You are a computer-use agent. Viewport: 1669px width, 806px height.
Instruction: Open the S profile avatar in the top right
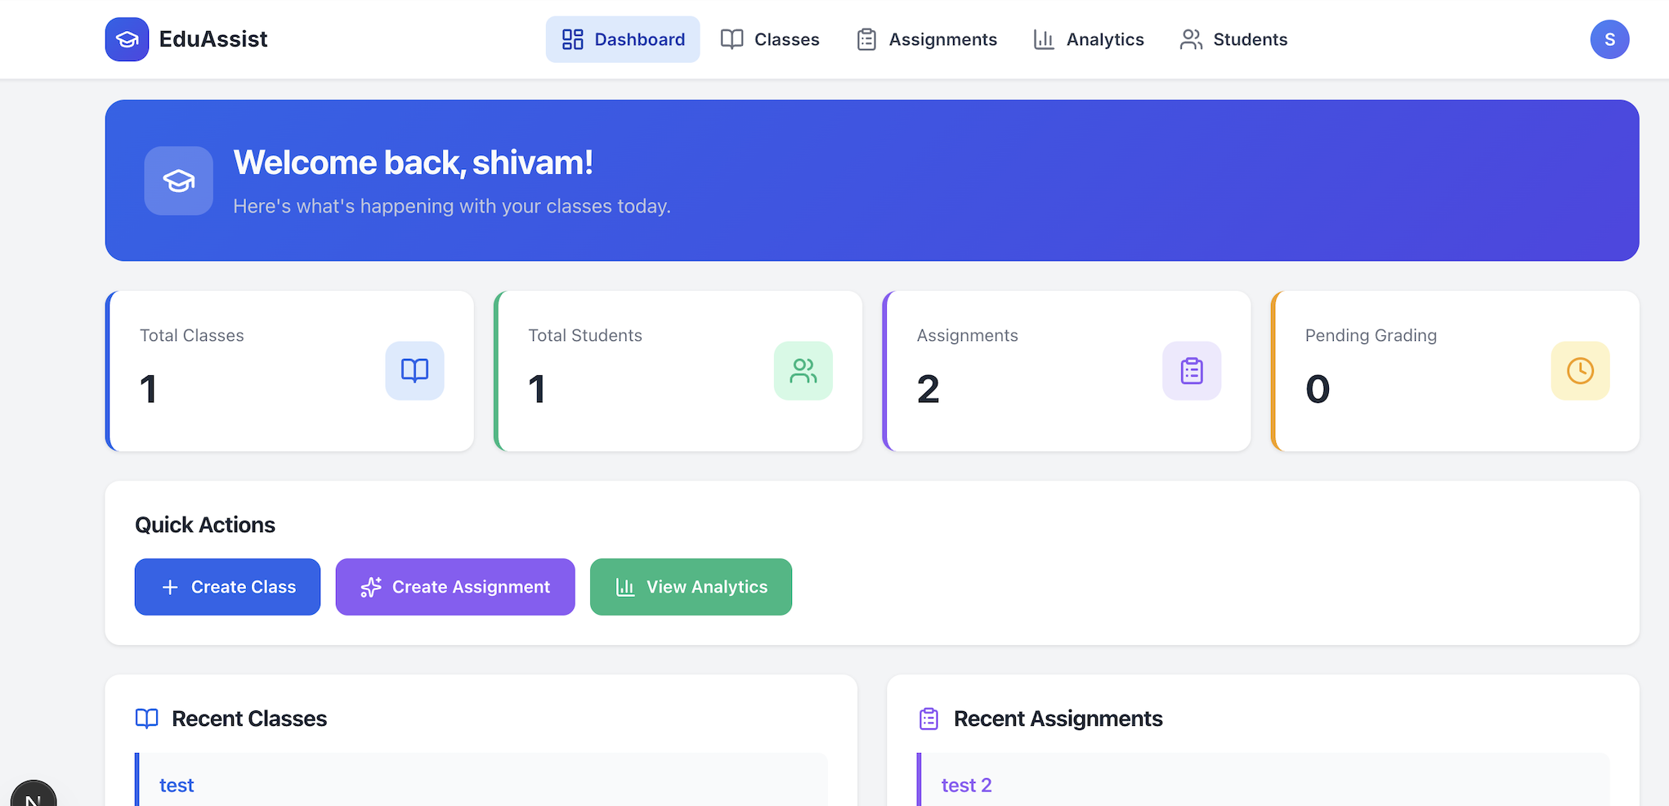click(1609, 38)
